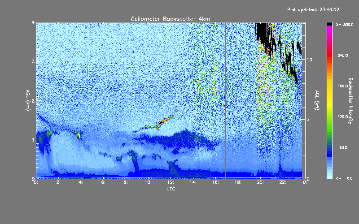The image size is (359, 224).
Task: Click the '240.0' colorbar value
Action: tap(343, 55)
